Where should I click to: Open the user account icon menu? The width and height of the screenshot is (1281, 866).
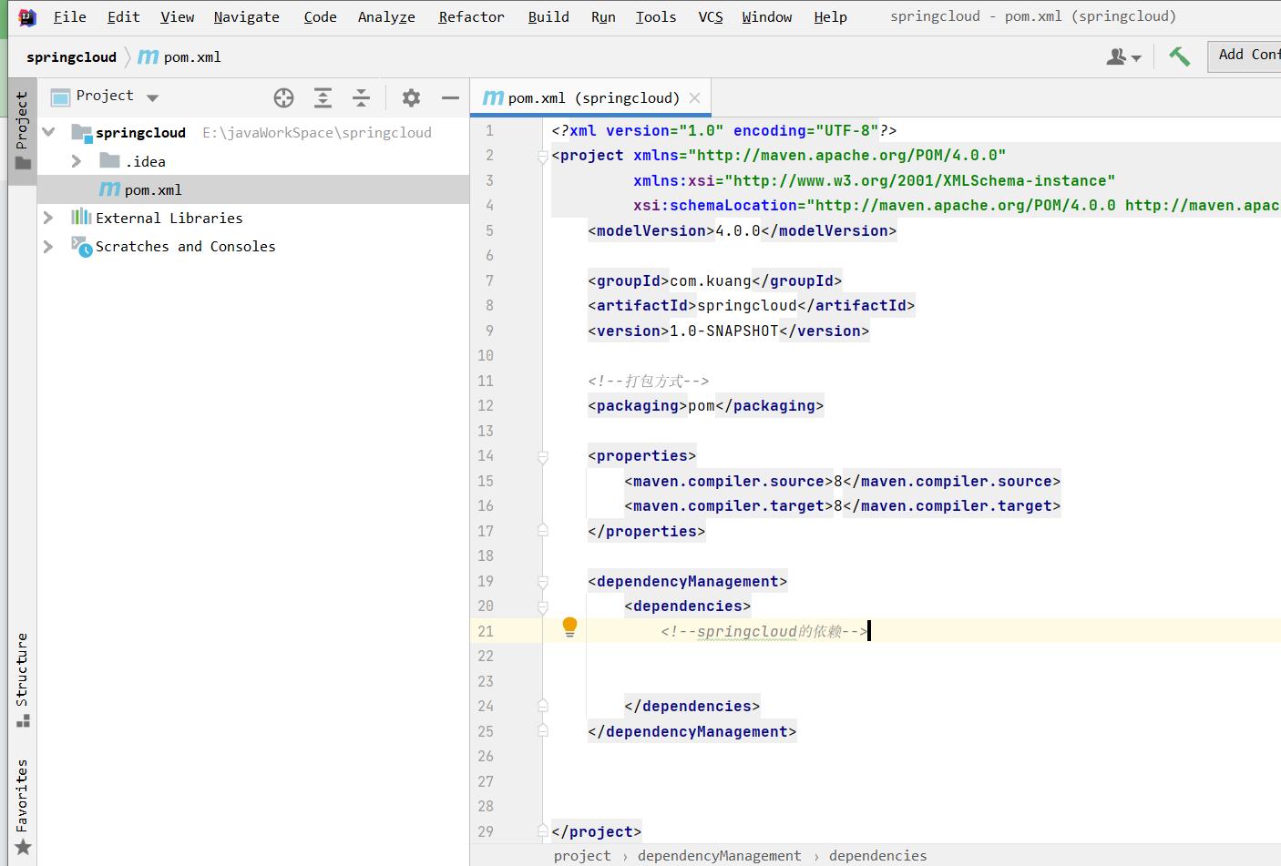click(x=1123, y=56)
